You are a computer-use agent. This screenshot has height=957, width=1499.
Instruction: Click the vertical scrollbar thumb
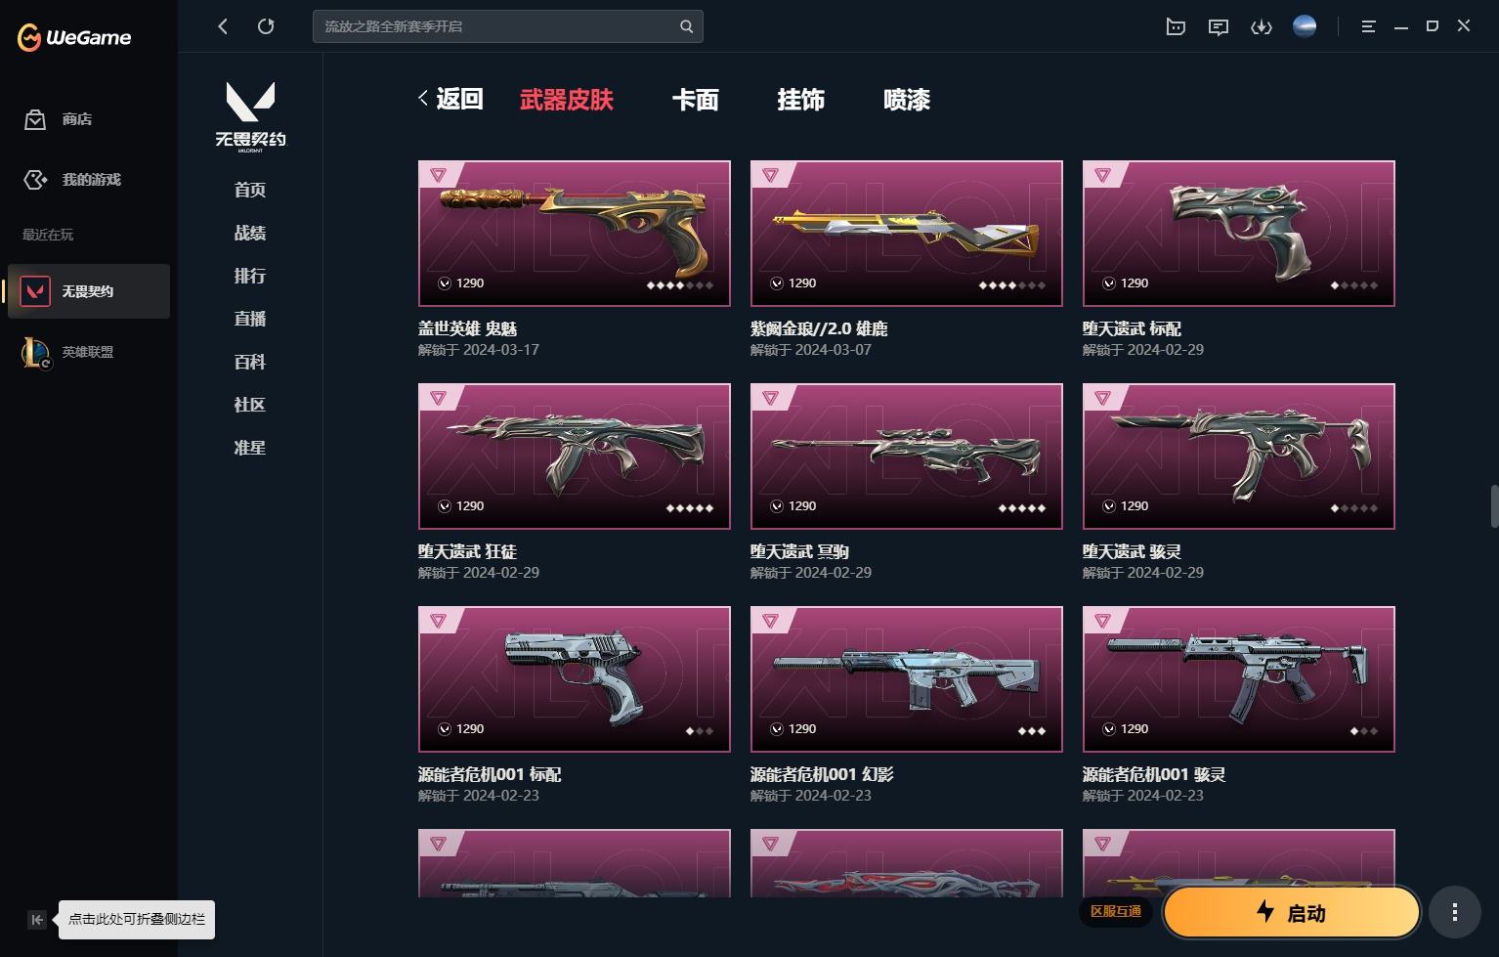[x=1494, y=506]
